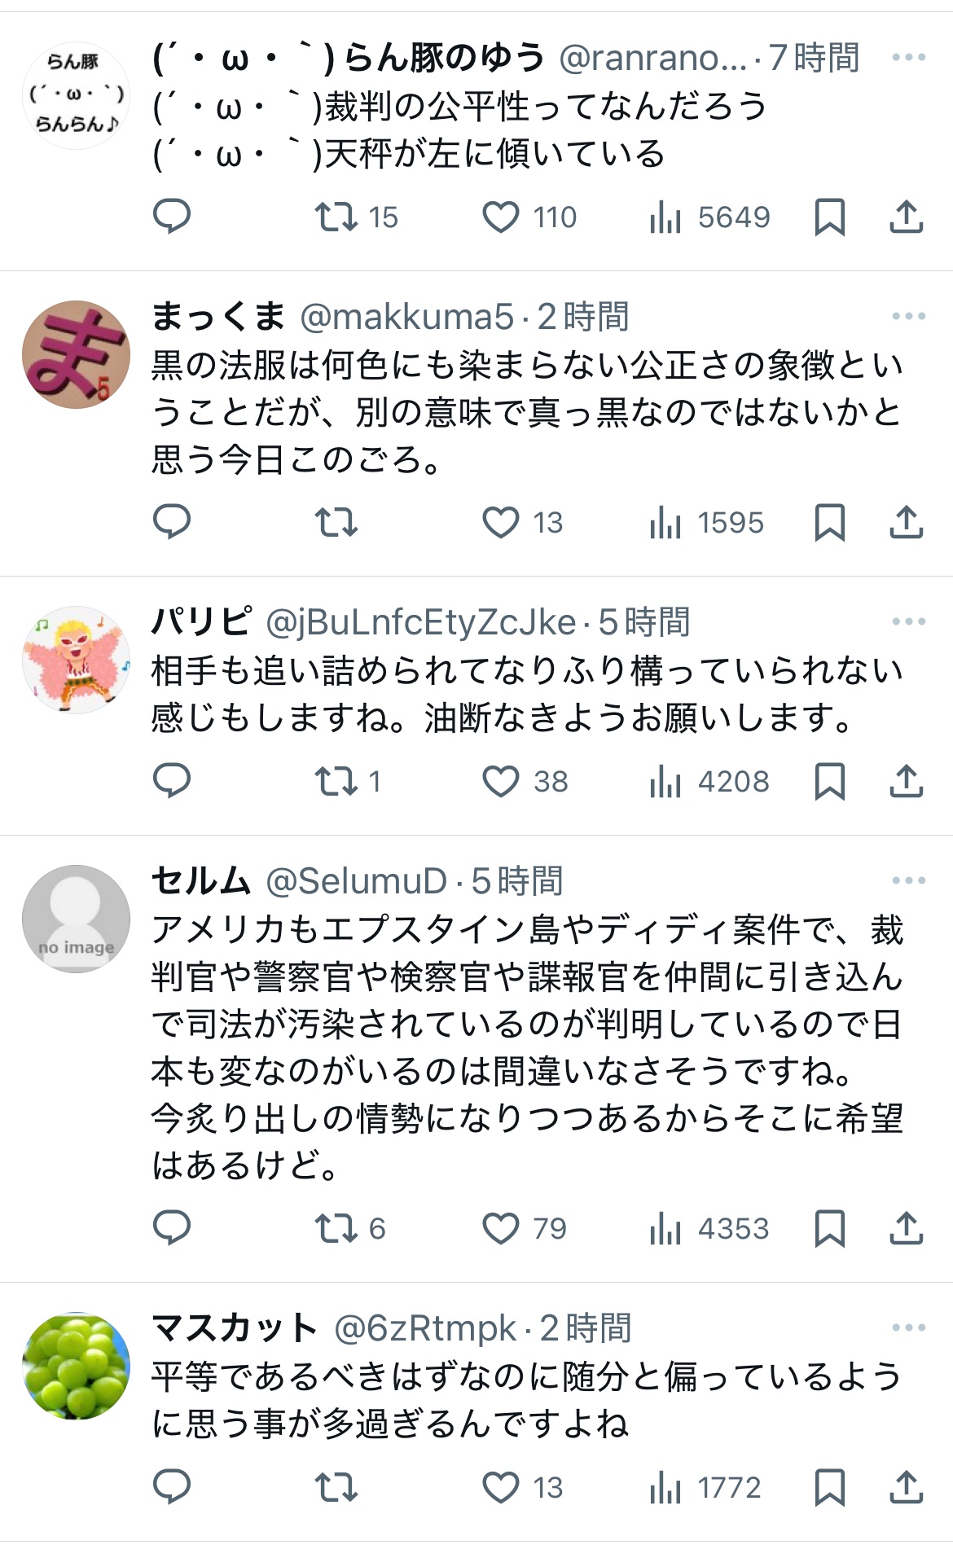View analytics for the パリピ tweet, 4208 views
Screen dimensions: 953x1549
click(709, 782)
